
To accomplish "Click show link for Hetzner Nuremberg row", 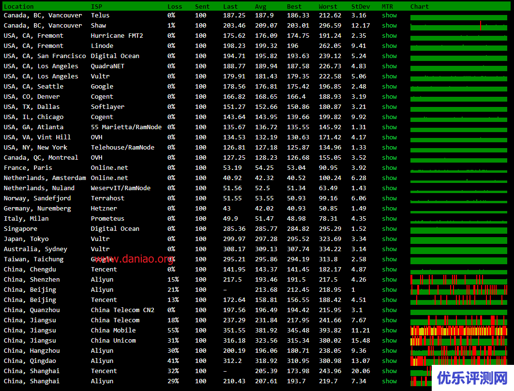I will tap(389, 209).
